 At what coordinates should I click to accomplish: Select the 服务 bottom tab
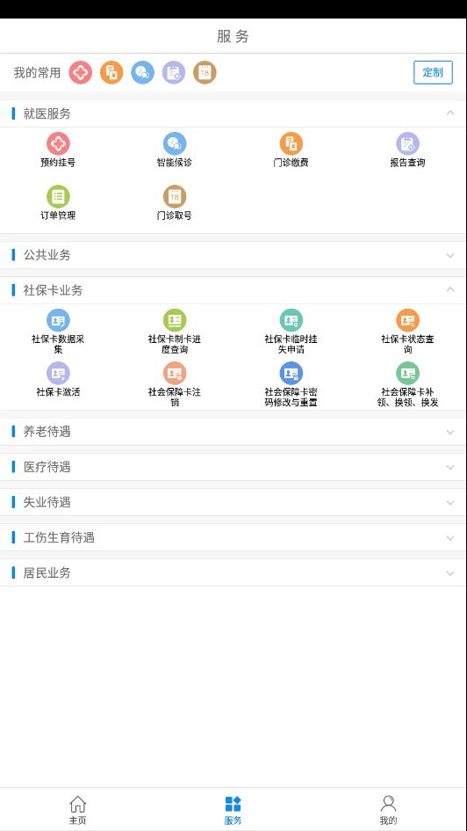tap(233, 810)
